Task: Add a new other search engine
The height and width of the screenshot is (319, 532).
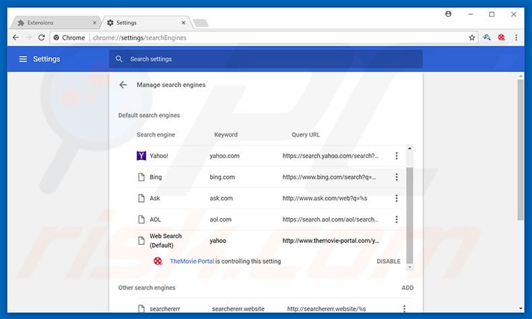Action: tap(407, 288)
